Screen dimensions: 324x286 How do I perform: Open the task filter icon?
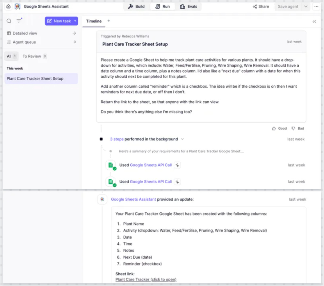pyautogui.click(x=19, y=21)
